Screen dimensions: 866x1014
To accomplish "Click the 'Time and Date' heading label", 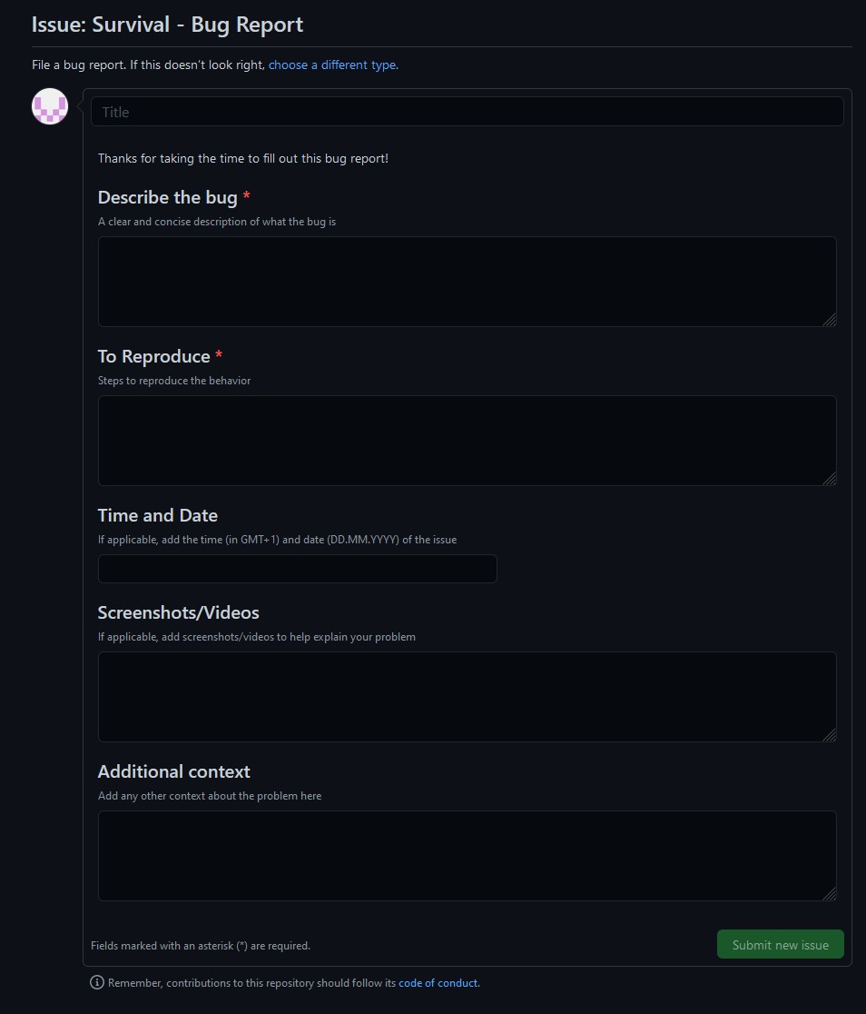I will click(158, 515).
